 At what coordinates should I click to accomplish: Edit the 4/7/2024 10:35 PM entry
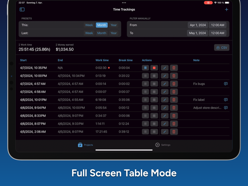(165, 68)
